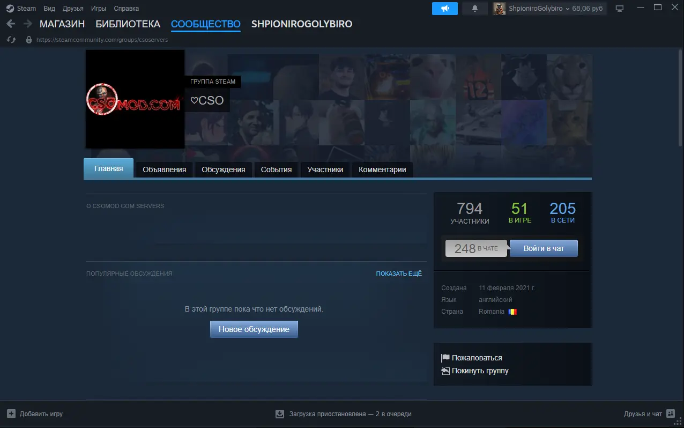Click the forward navigation arrow
The width and height of the screenshot is (684, 428).
click(x=27, y=24)
